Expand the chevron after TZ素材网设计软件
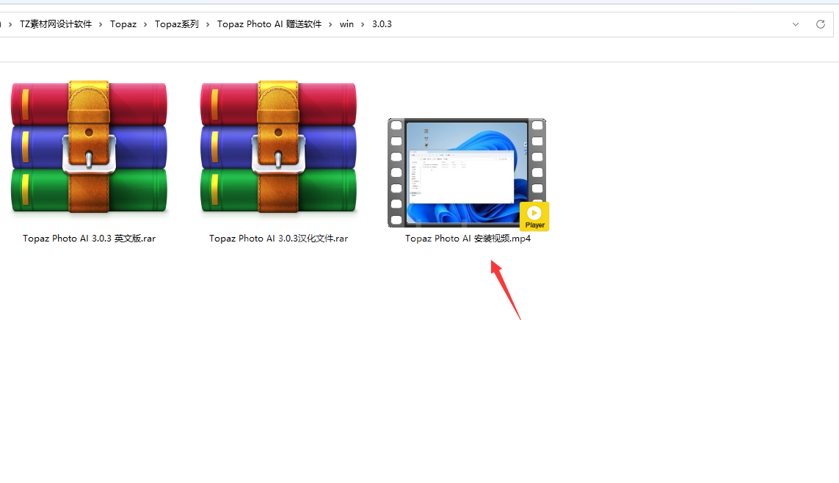This screenshot has width=839, height=483. (101, 25)
